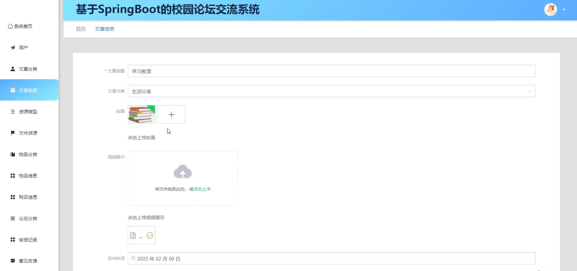The width and height of the screenshot is (577, 271).
Task: Open 文件资源 sidebar menu
Action: coord(29,133)
